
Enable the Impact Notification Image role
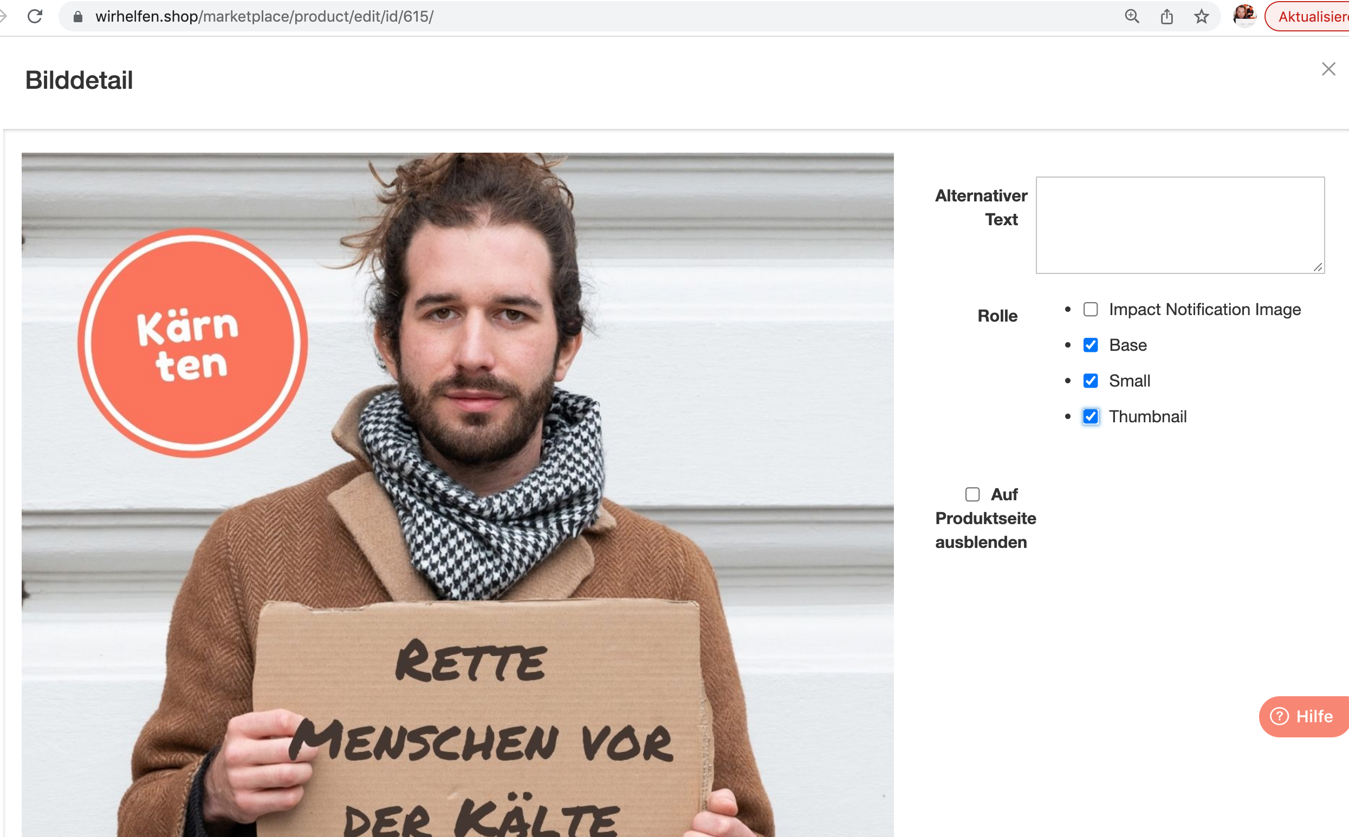(1091, 310)
